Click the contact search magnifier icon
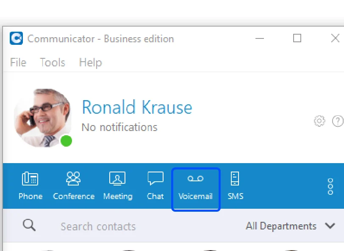The image size is (344, 251). (29, 225)
